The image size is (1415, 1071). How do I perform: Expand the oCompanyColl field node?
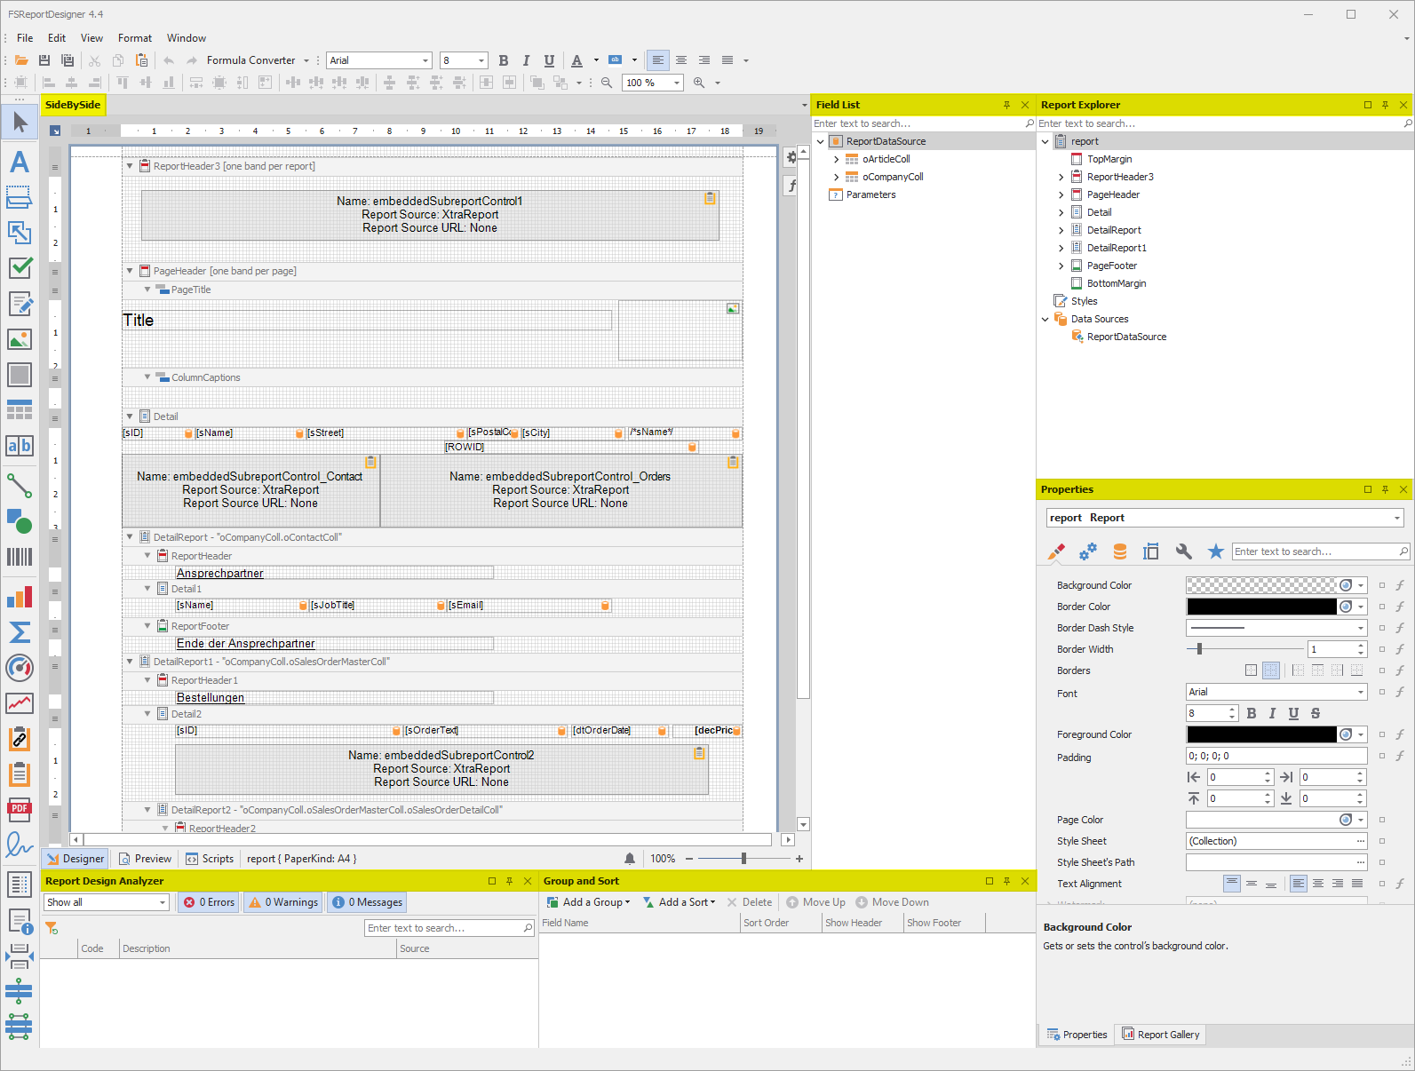[x=836, y=177]
